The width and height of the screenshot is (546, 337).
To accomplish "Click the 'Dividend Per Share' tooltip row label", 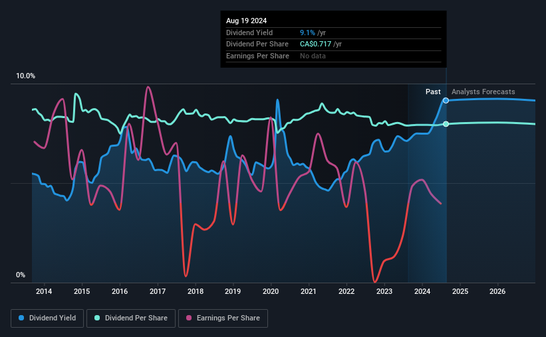I will pos(257,44).
